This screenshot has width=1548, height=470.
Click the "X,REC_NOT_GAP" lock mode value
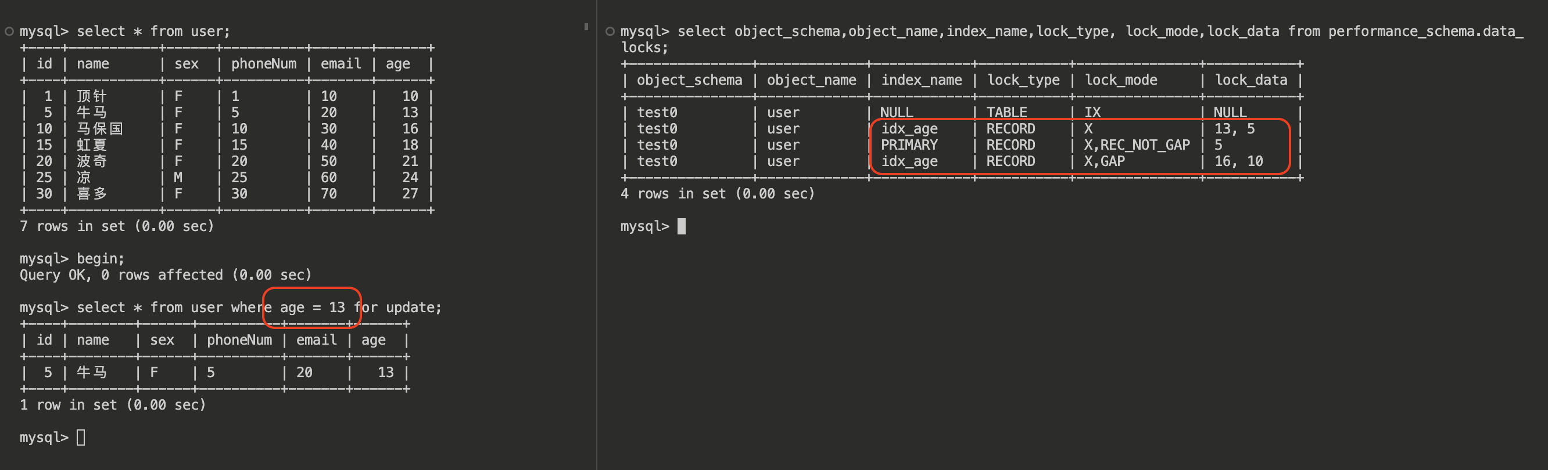point(1137,145)
